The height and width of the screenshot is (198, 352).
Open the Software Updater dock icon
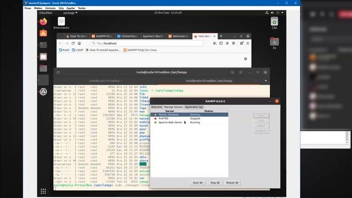tap(43, 92)
